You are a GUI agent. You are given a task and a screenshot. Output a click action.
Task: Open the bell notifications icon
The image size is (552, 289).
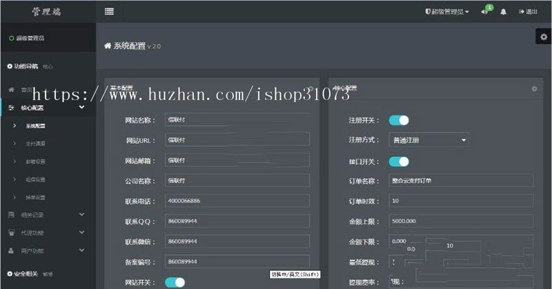click(504, 12)
